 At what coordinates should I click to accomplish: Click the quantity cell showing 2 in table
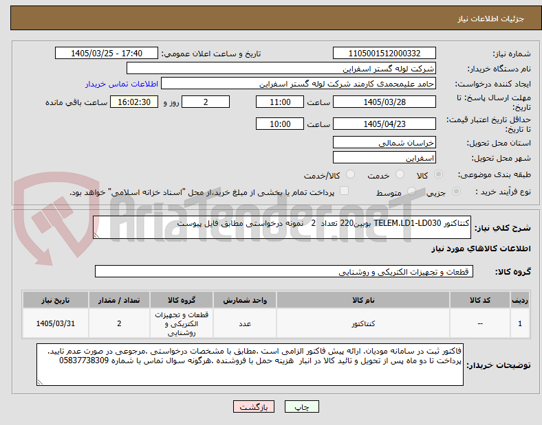point(119,323)
